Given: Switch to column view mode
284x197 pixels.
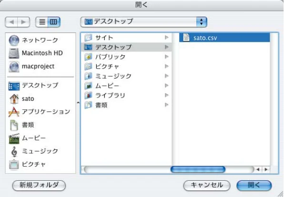Looking at the screenshot, I should pos(54,22).
